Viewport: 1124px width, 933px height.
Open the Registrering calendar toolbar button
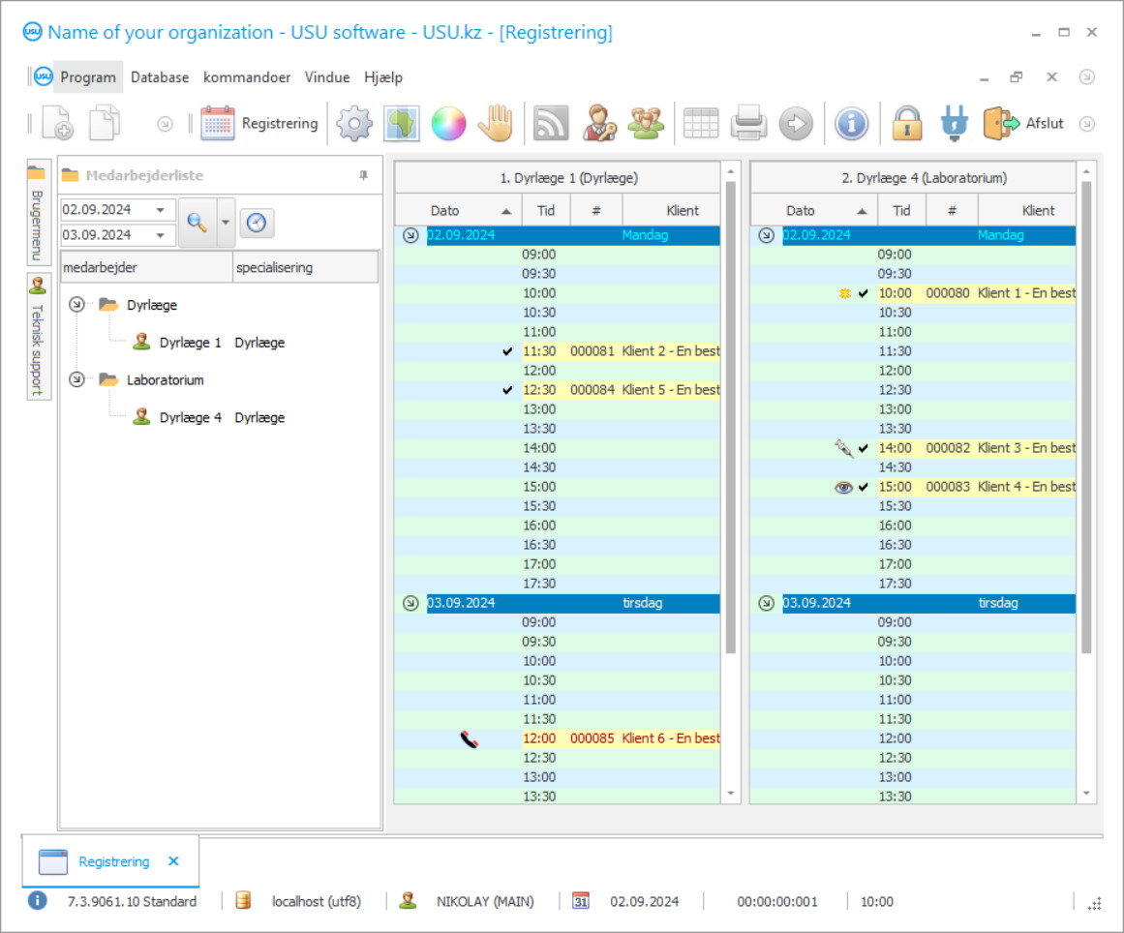pos(259,123)
